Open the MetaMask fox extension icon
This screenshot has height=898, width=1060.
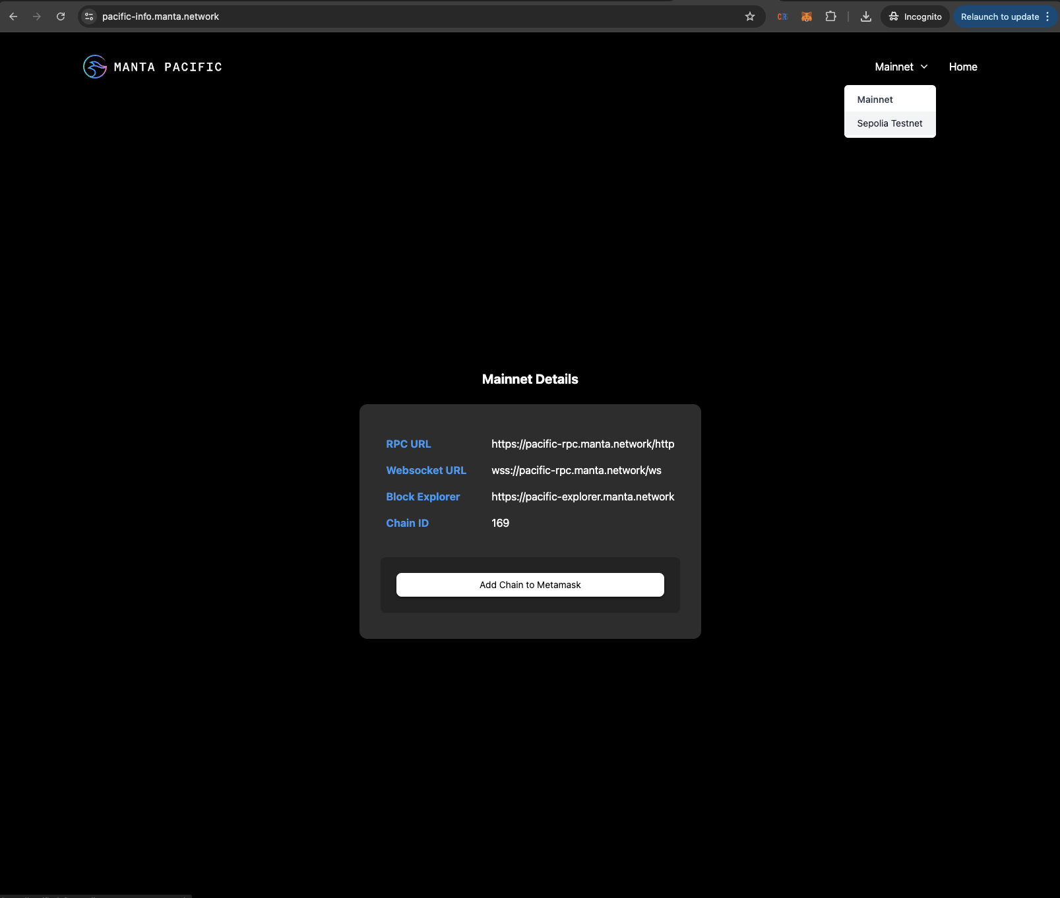tap(807, 16)
